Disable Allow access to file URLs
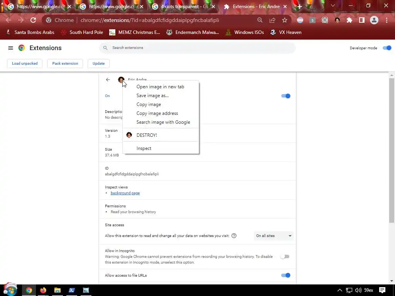The width and height of the screenshot is (395, 296). [286, 275]
